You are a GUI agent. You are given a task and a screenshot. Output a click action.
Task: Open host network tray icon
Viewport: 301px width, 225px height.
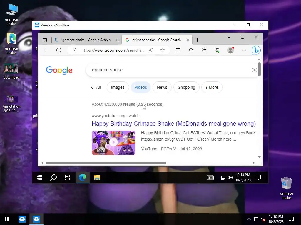tap(256, 219)
